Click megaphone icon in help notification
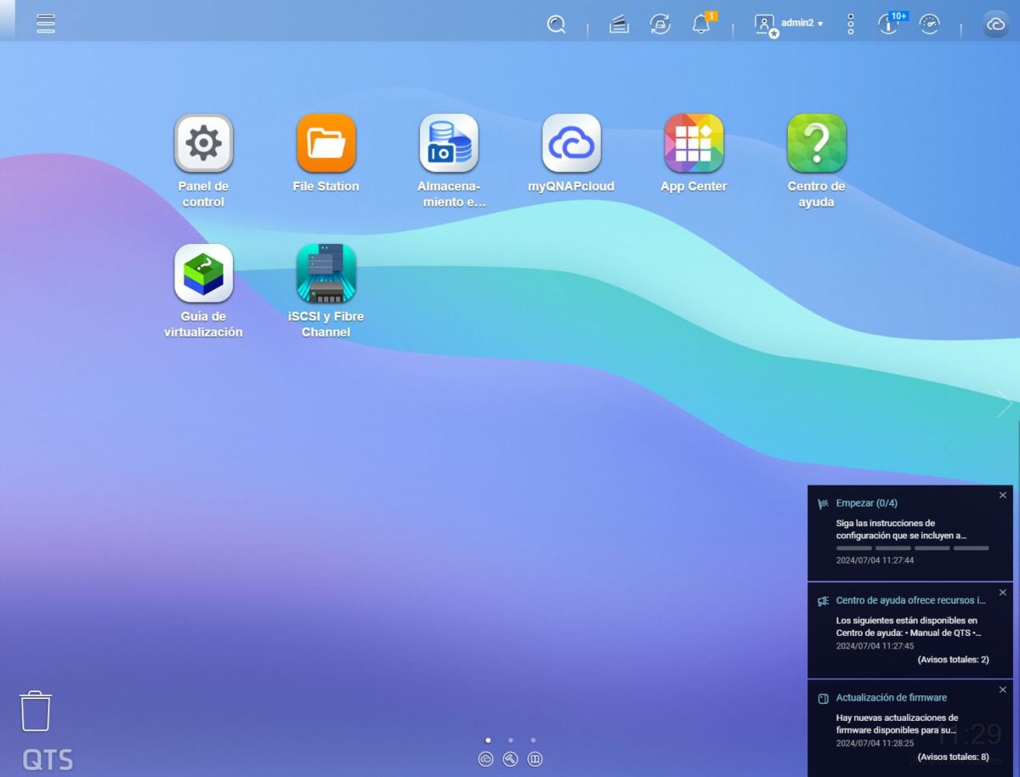Image resolution: width=1020 pixels, height=777 pixels. (823, 600)
